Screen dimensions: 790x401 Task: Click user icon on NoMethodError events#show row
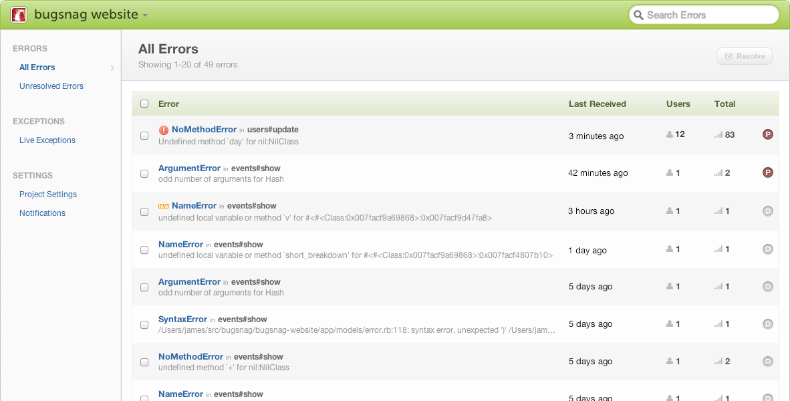(x=670, y=361)
